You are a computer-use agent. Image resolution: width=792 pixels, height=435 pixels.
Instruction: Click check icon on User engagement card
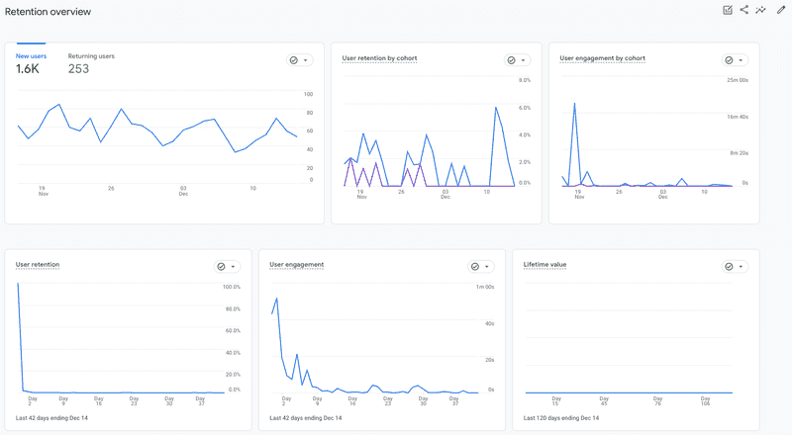(x=475, y=267)
